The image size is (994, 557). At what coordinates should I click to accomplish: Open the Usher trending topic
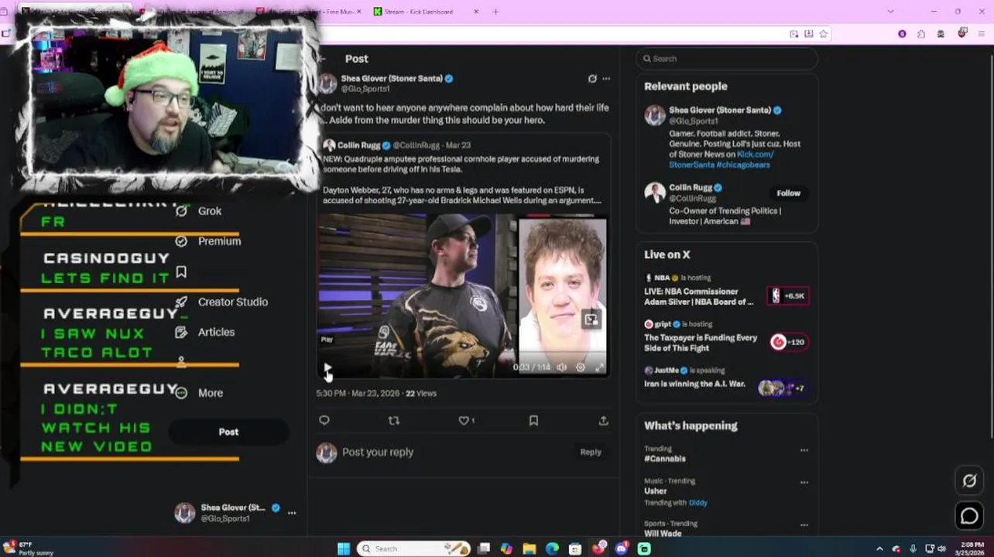(x=655, y=490)
